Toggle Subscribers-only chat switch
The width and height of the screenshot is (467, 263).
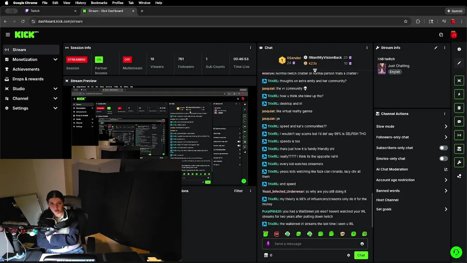click(x=443, y=148)
